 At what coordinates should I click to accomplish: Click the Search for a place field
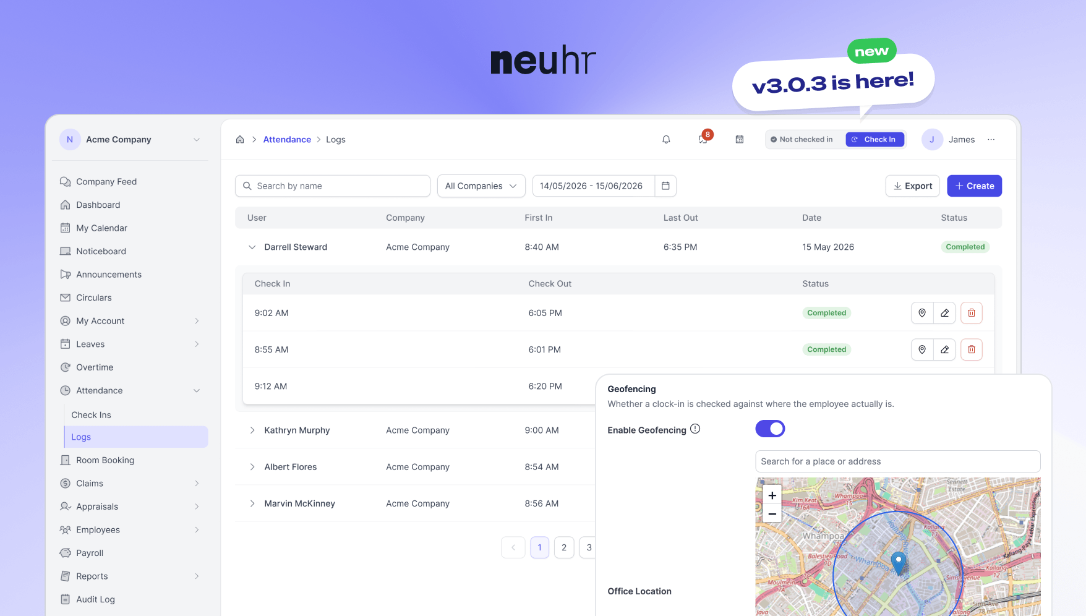point(897,461)
